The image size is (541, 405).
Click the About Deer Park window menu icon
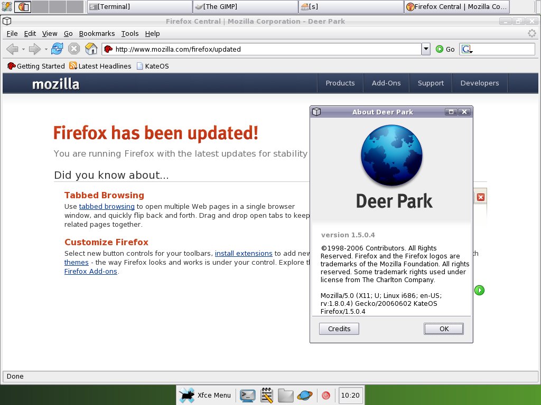pos(316,112)
